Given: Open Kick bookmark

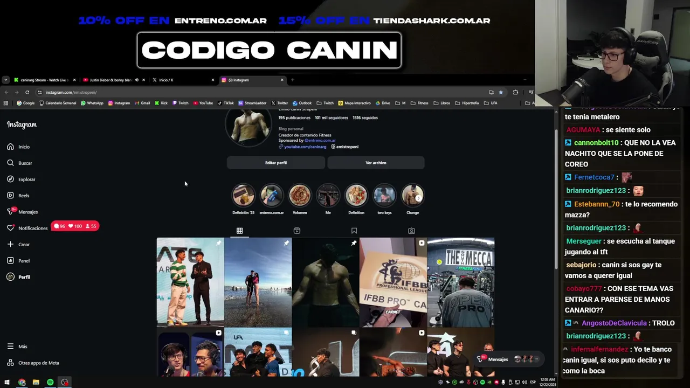Looking at the screenshot, I should [161, 103].
